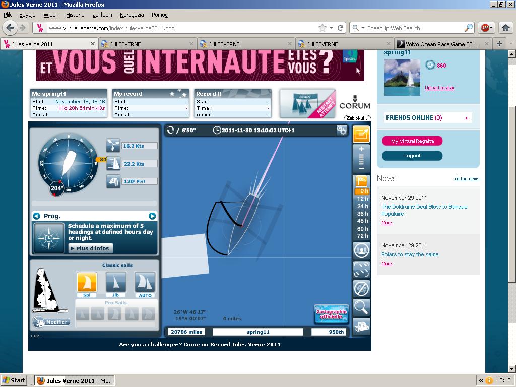Open the friends/players icon on map toolbar
This screenshot has height=387, width=516.
[x=361, y=249]
